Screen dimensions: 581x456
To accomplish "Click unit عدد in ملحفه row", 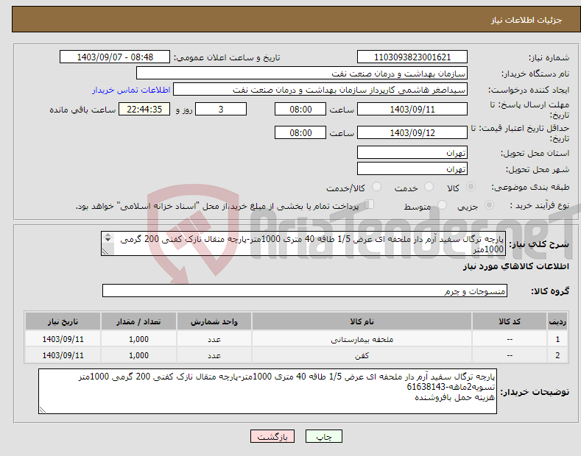I will pos(214,339).
